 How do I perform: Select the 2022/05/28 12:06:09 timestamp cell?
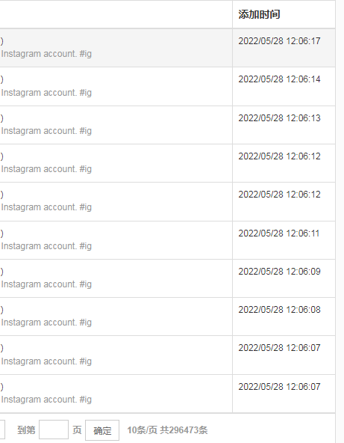(279, 272)
